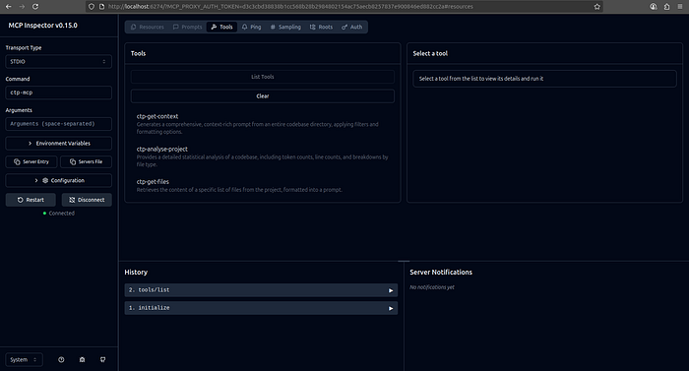This screenshot has width=689, height=371.
Task: Open the bug report icon in sidebar footer
Action: (82, 359)
